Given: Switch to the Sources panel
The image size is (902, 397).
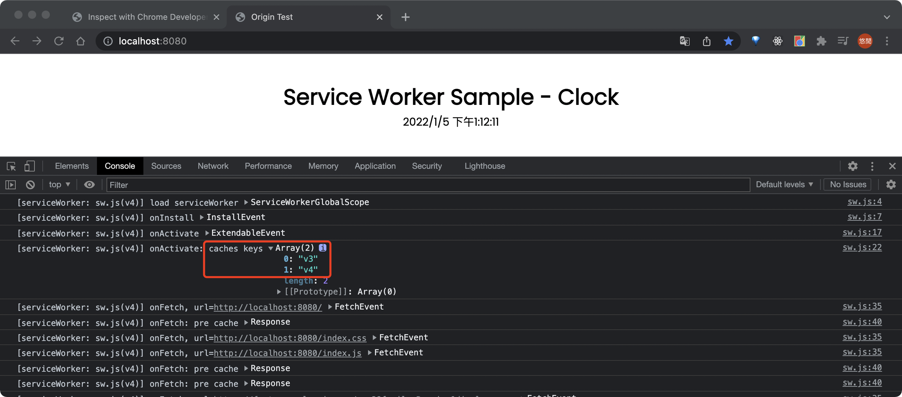Looking at the screenshot, I should click(x=166, y=166).
